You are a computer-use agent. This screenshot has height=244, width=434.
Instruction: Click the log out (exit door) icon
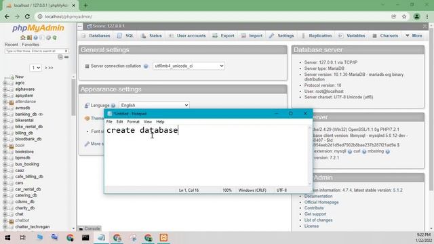click(29, 38)
